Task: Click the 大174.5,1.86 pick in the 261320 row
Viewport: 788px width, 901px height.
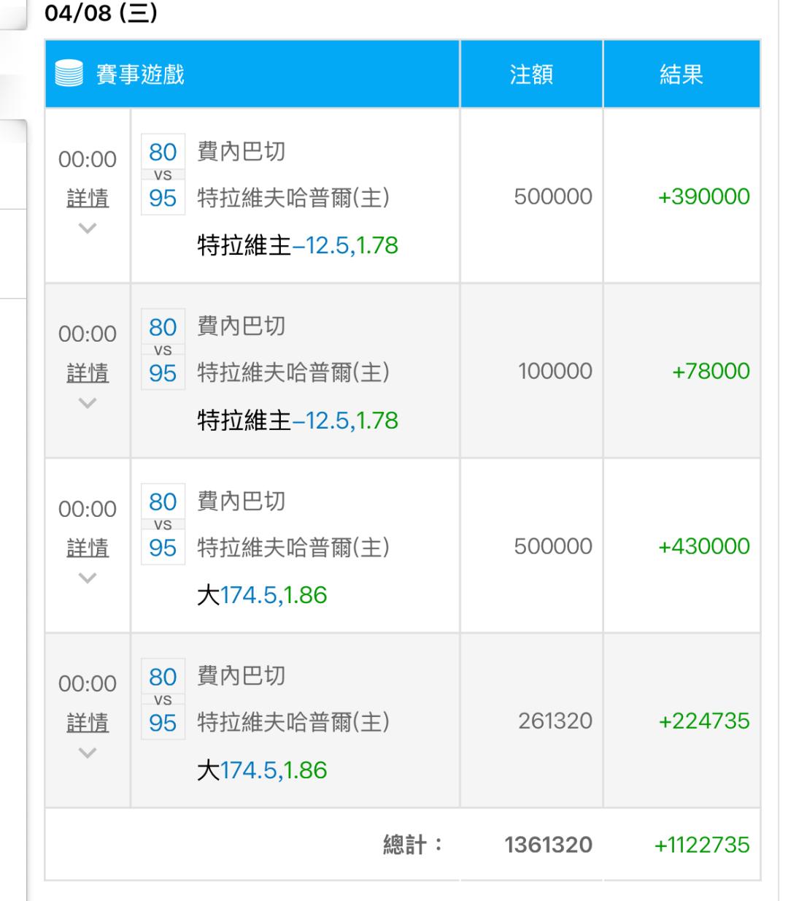Action: coord(262,770)
